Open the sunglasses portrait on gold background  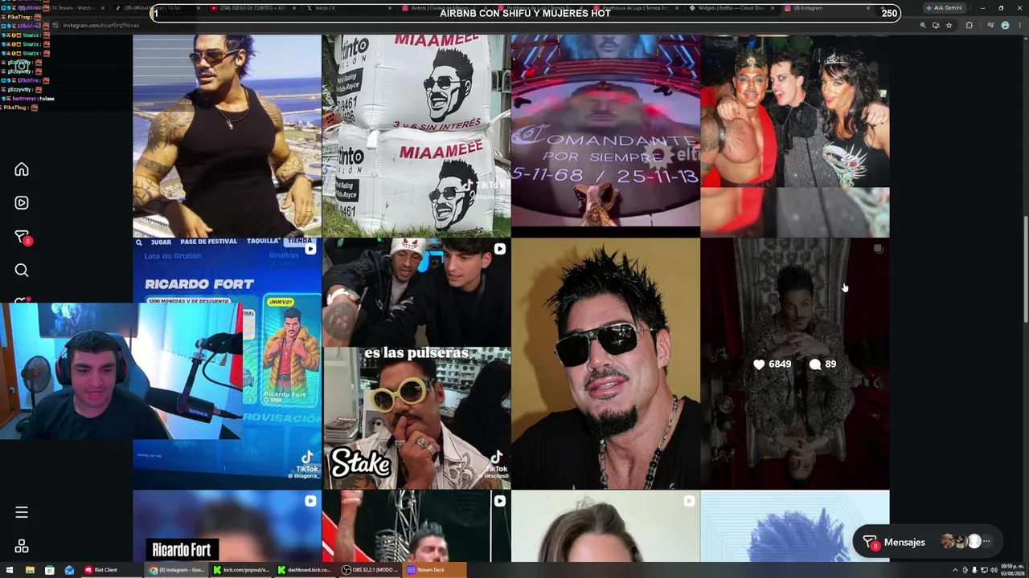click(605, 364)
